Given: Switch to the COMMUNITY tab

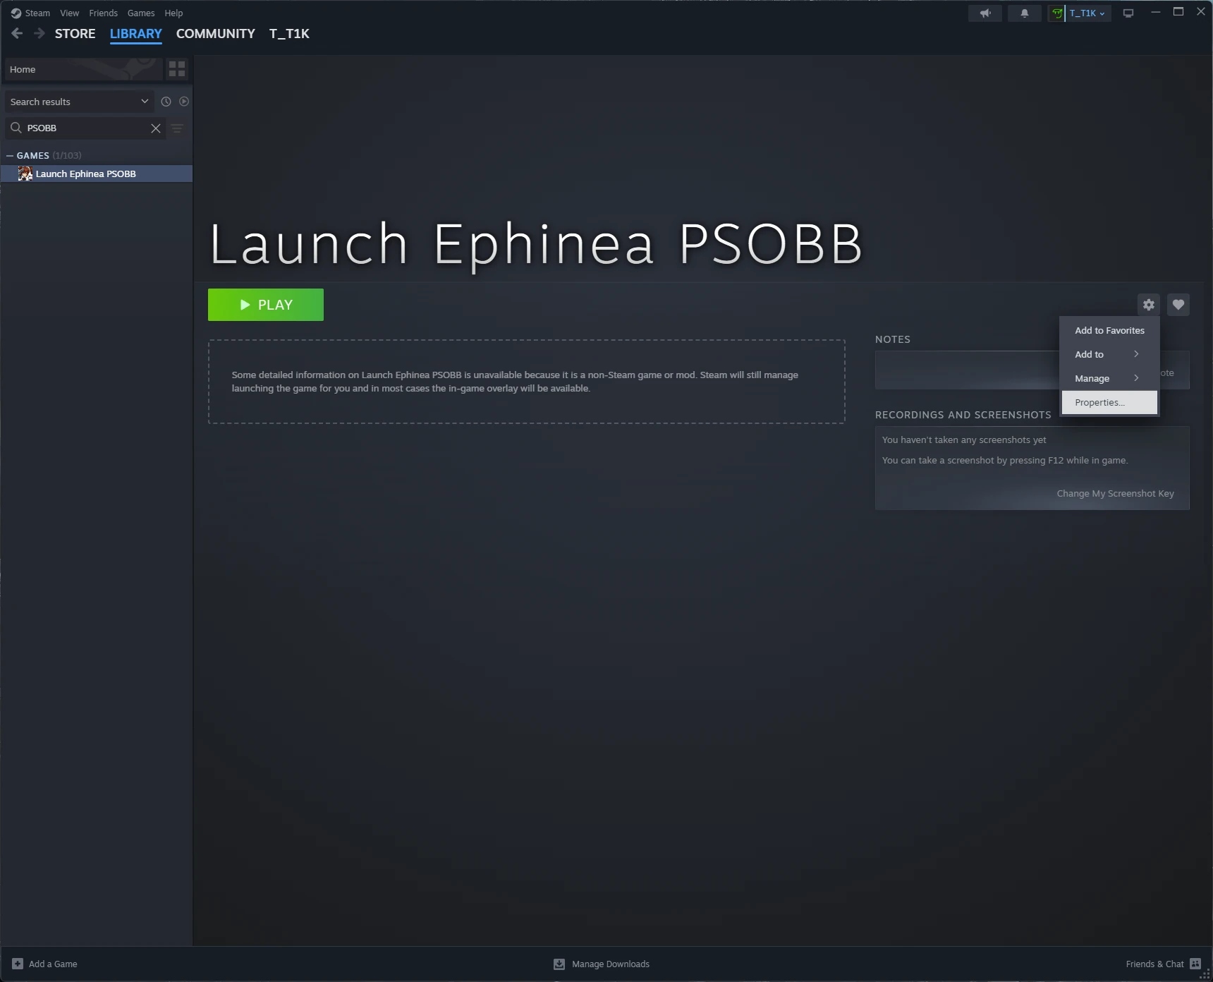Looking at the screenshot, I should point(215,33).
